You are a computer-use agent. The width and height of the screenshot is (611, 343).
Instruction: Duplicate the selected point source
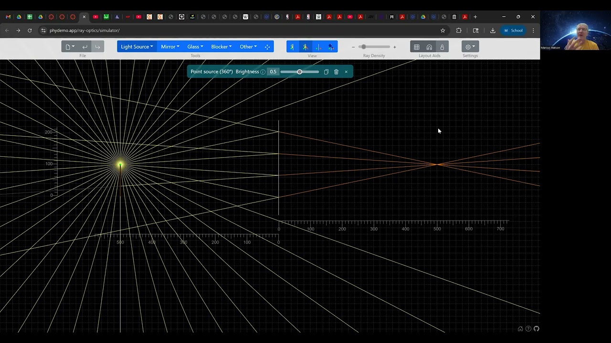326,72
